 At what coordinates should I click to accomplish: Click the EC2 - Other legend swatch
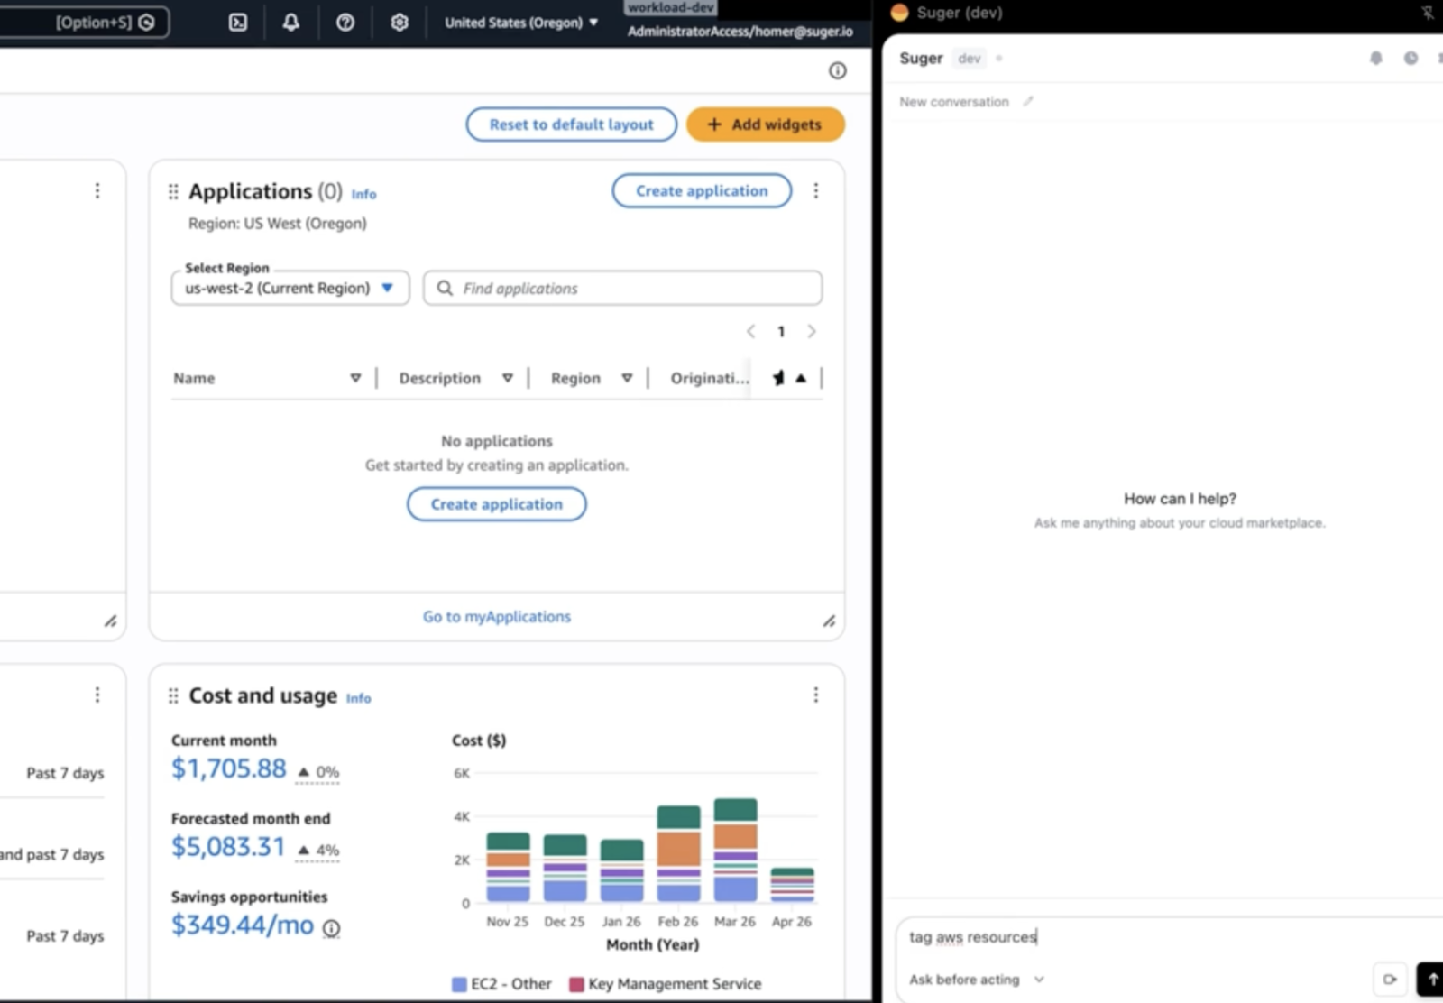click(x=460, y=984)
